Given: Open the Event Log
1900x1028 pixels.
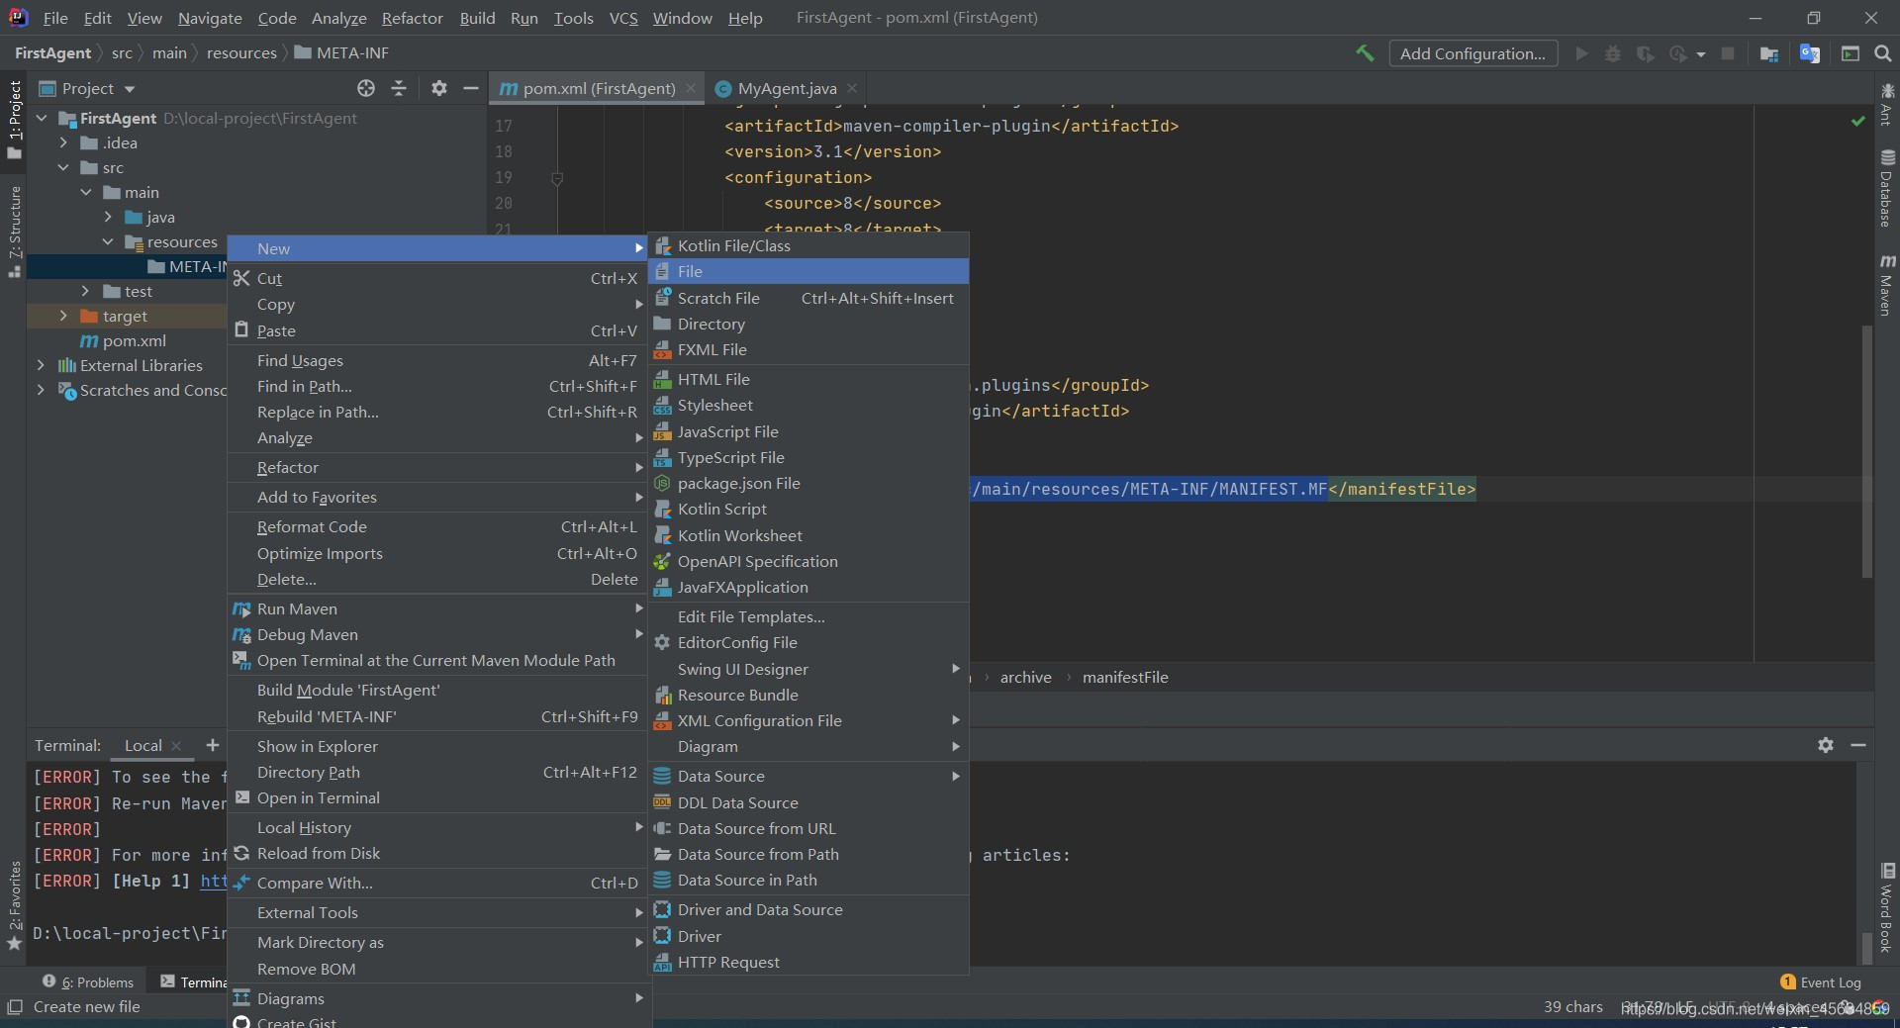Looking at the screenshot, I should 1821,982.
